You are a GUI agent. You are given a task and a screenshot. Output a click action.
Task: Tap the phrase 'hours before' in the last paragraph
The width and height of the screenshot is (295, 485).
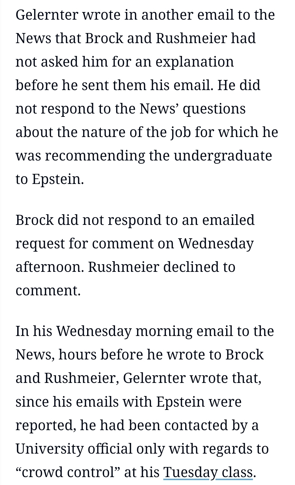(101, 355)
